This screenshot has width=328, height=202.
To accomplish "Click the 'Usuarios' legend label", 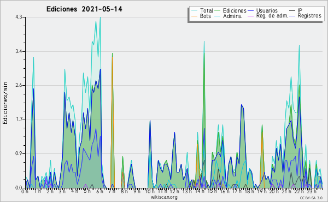I will tap(267, 10).
